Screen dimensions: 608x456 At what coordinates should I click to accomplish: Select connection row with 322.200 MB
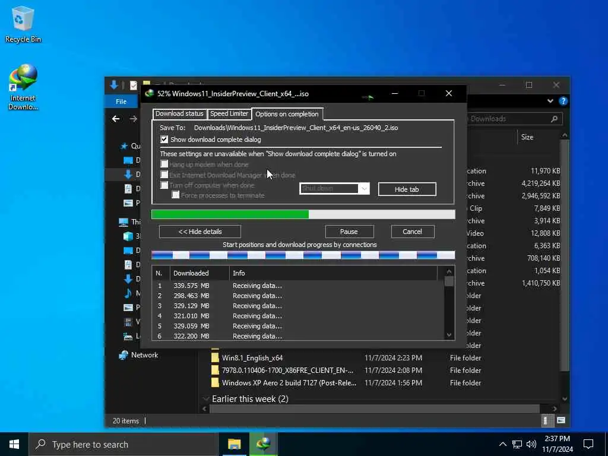pos(298,336)
